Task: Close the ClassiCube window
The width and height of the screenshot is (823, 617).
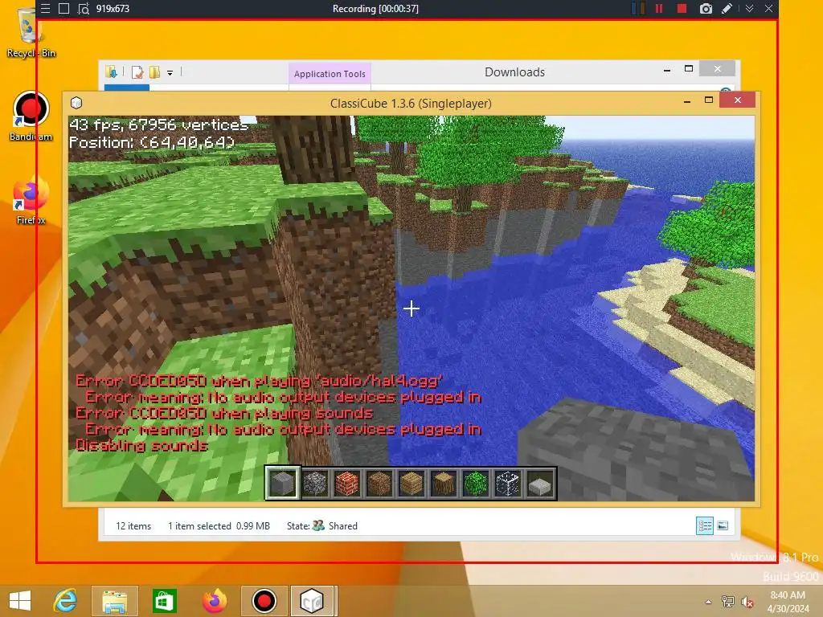Action: tap(738, 100)
